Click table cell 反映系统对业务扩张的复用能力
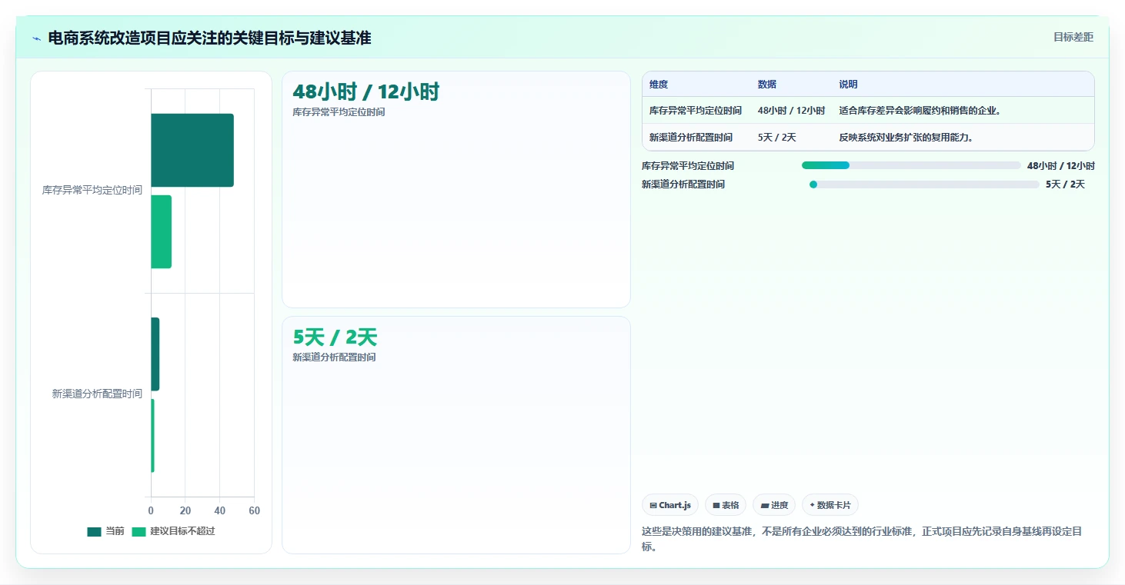Image resolution: width=1125 pixels, height=585 pixels. 906,138
